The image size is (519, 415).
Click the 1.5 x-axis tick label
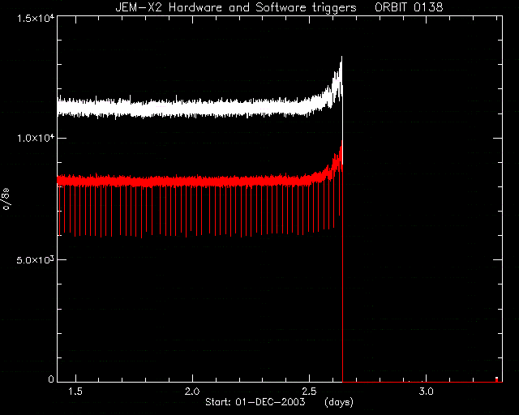[x=75, y=391]
